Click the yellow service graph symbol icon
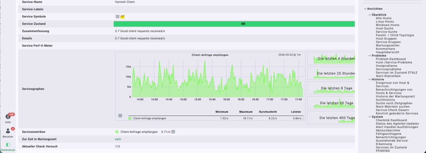The image size is (426, 153). (123, 17)
